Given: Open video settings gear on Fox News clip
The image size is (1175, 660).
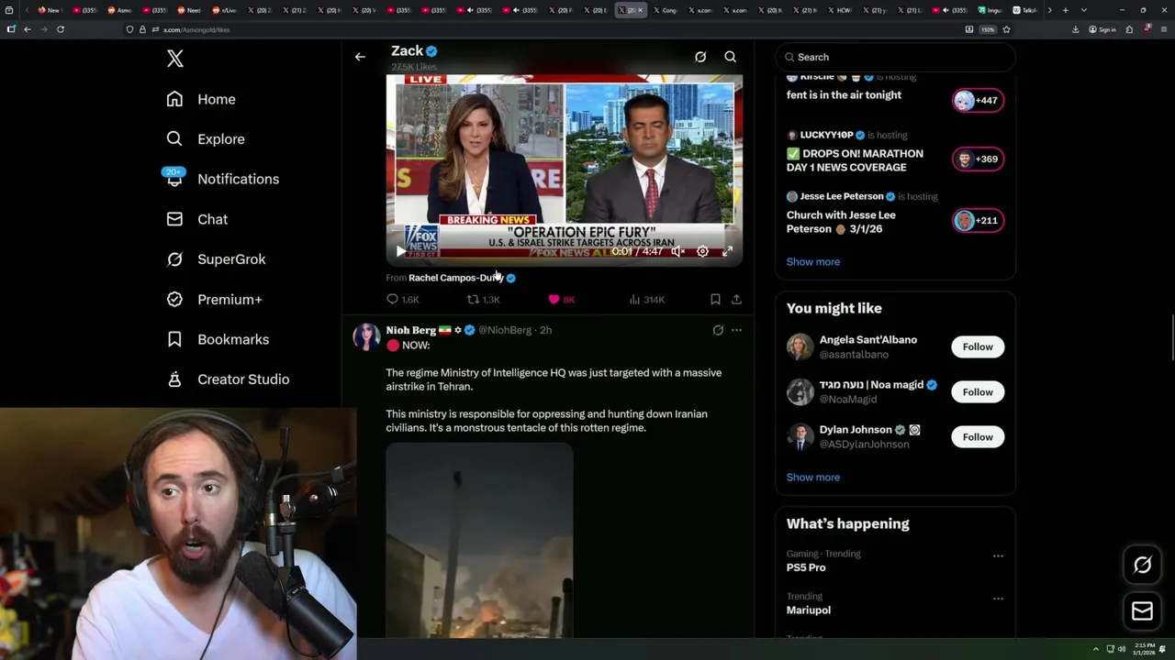Looking at the screenshot, I should coord(702,251).
